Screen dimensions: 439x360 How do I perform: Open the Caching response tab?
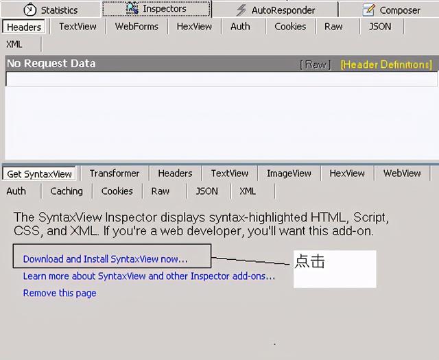67,191
